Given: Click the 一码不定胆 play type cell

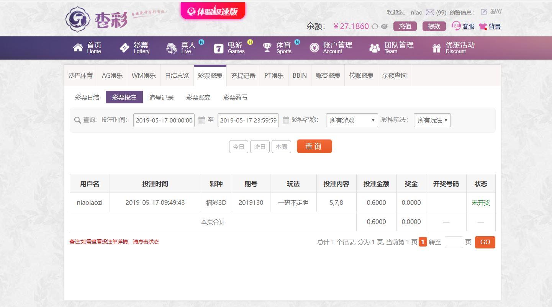Looking at the screenshot, I should (293, 202).
